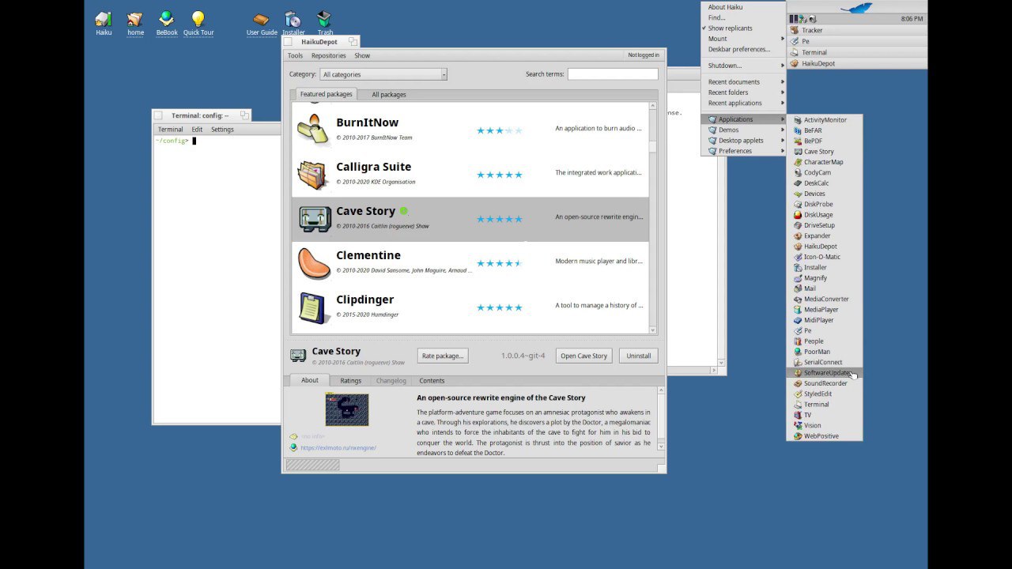Click the Clementine orange icon
The width and height of the screenshot is (1012, 569).
coord(313,264)
